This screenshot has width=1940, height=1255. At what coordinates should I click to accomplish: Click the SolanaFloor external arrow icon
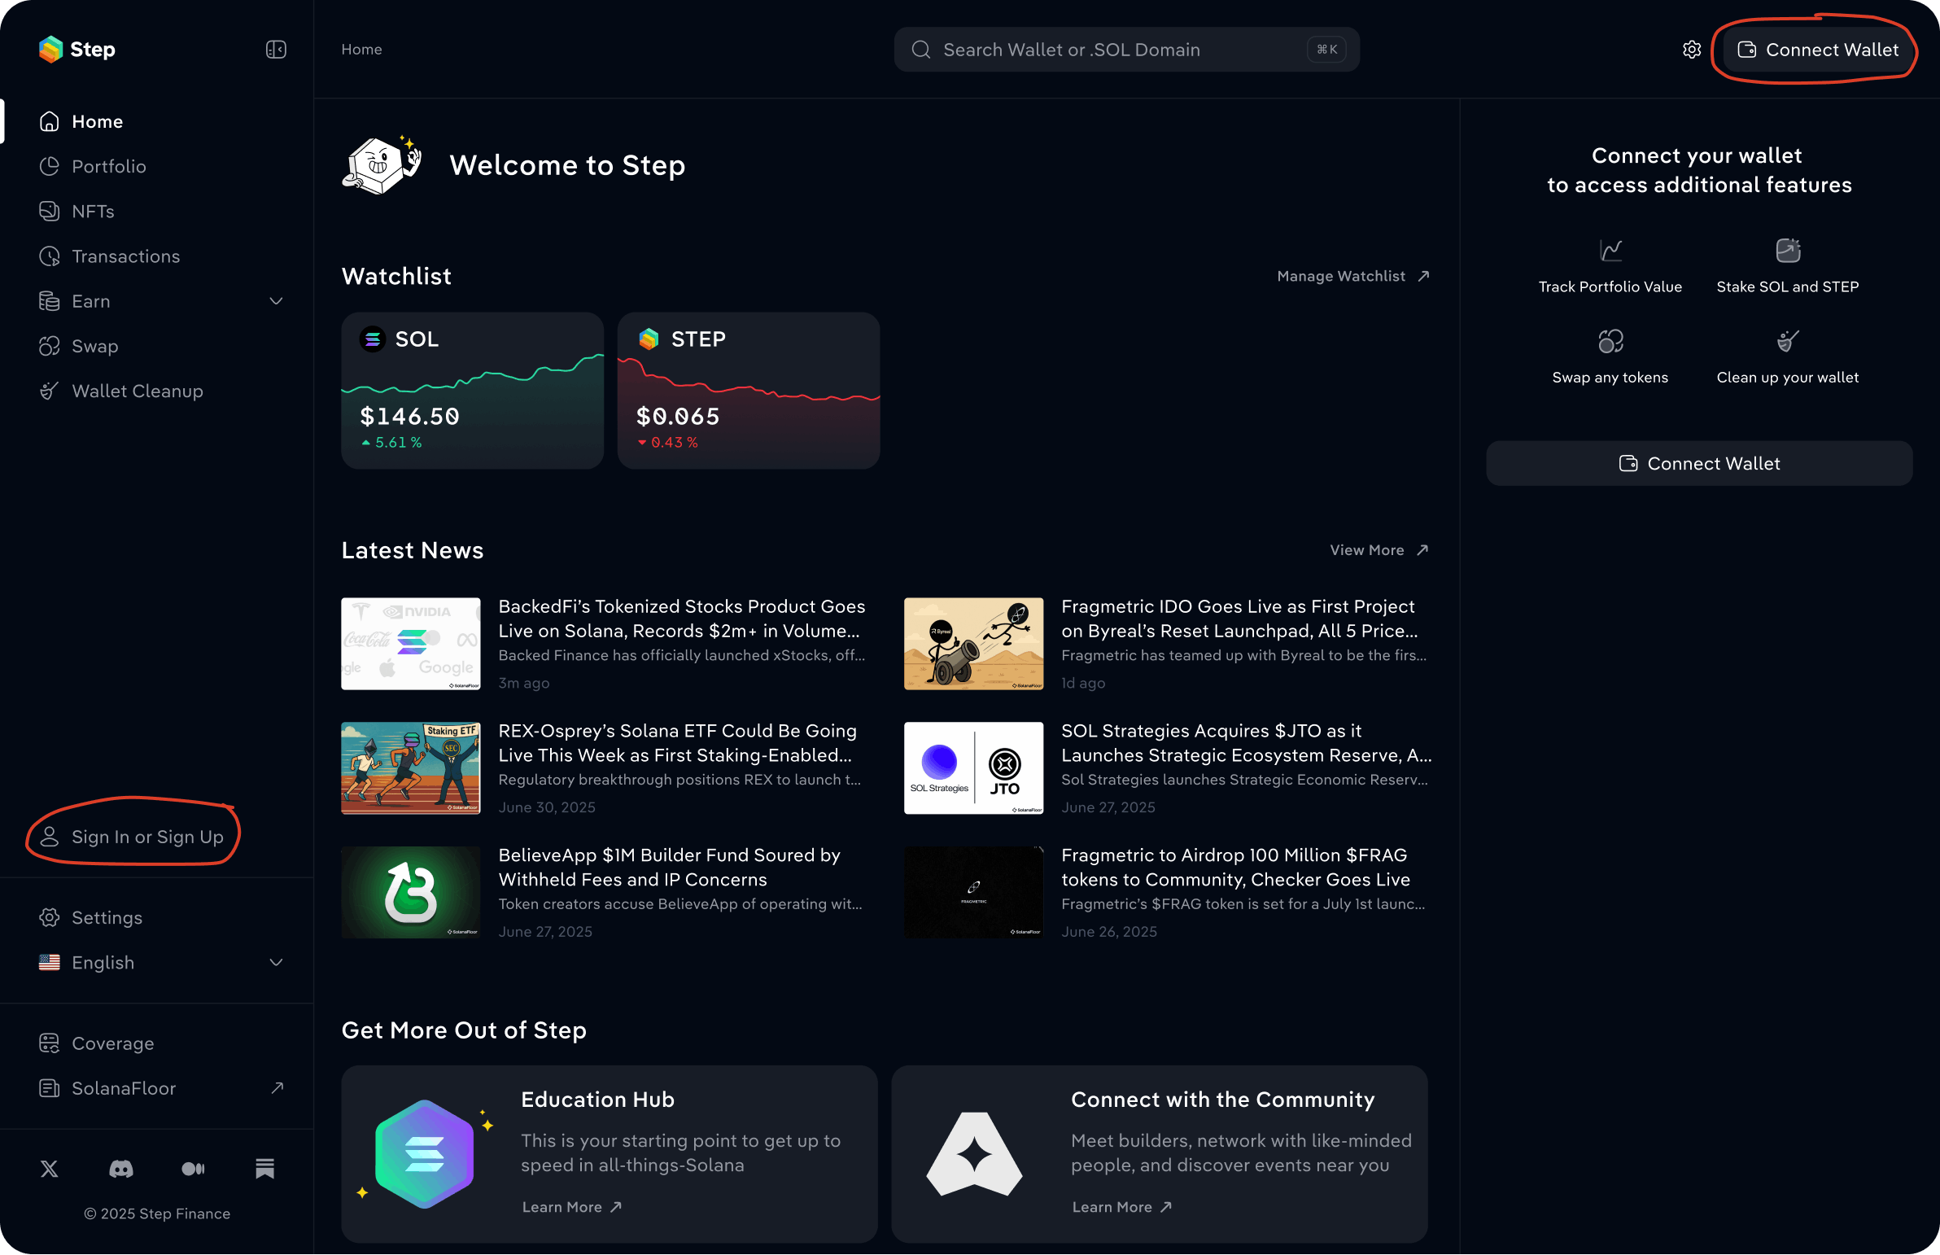coord(277,1088)
